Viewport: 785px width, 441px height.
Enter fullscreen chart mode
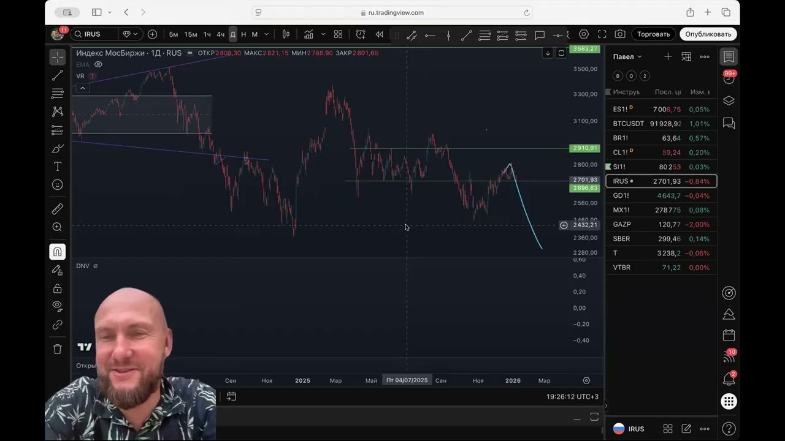click(602, 34)
